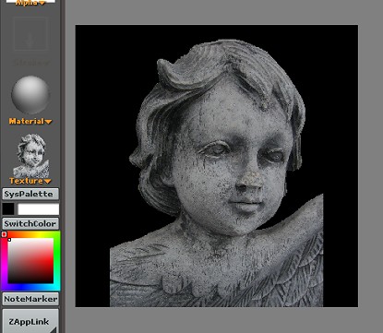Click the angel's face on the canvas
This screenshot has height=333, width=383.
point(231,166)
